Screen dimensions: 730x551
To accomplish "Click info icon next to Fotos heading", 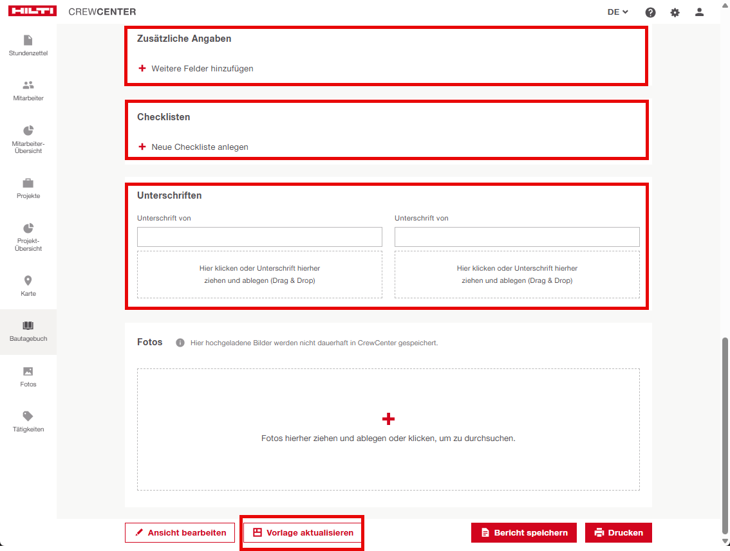I will (180, 343).
